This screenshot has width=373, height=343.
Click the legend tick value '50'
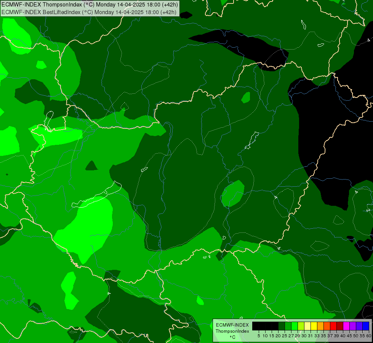[x=355, y=336]
